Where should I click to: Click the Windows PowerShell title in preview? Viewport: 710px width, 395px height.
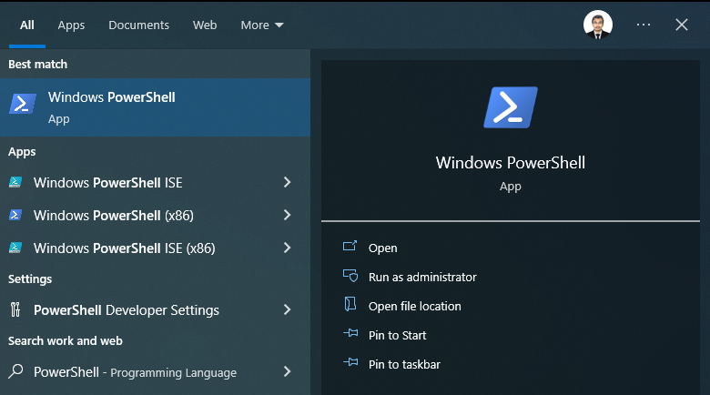coord(511,163)
